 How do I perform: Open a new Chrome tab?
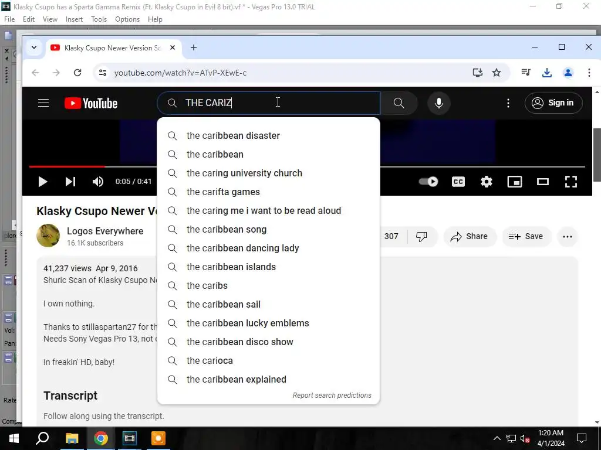tap(194, 47)
